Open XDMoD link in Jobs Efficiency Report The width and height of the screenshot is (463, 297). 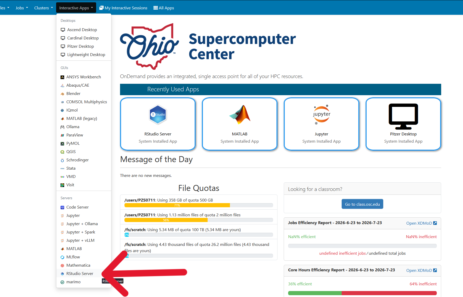coord(421,223)
